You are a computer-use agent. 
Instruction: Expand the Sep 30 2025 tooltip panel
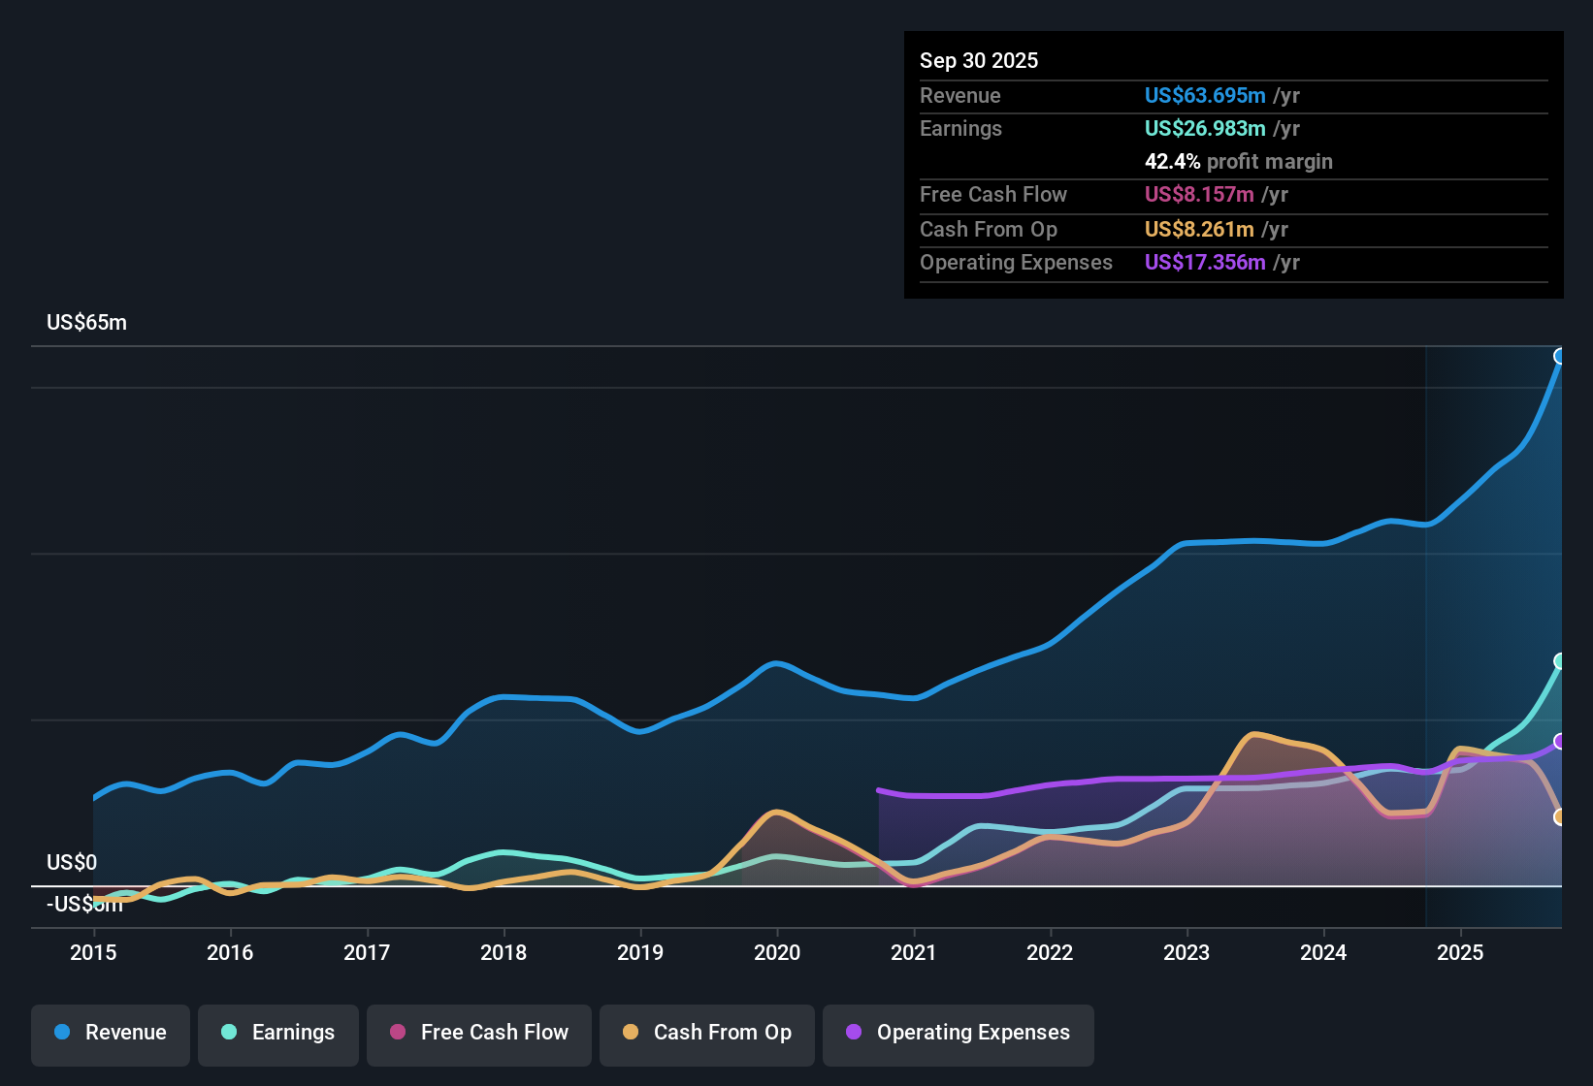pyautogui.click(x=979, y=60)
